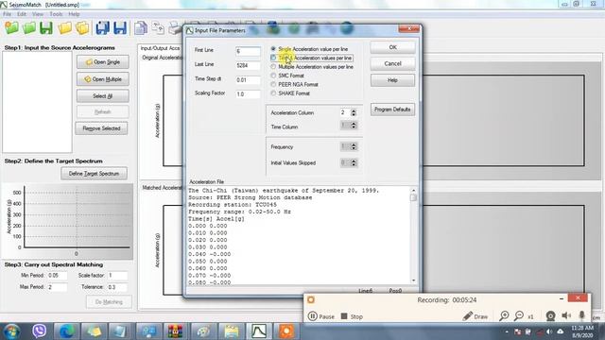Screen dimensions: 605x340
Task: Restore Program Defaults
Action: tap(393, 110)
